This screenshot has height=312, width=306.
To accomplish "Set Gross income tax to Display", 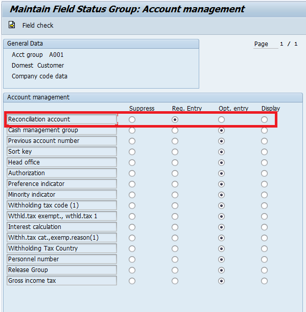I will (x=264, y=281).
